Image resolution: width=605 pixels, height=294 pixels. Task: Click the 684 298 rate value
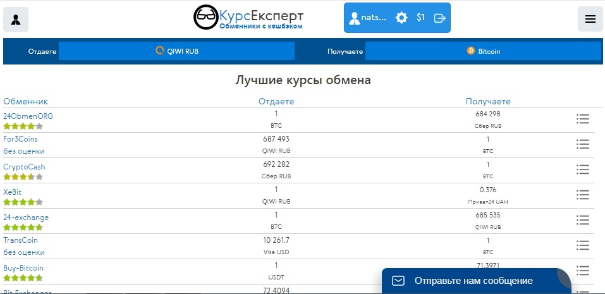488,114
